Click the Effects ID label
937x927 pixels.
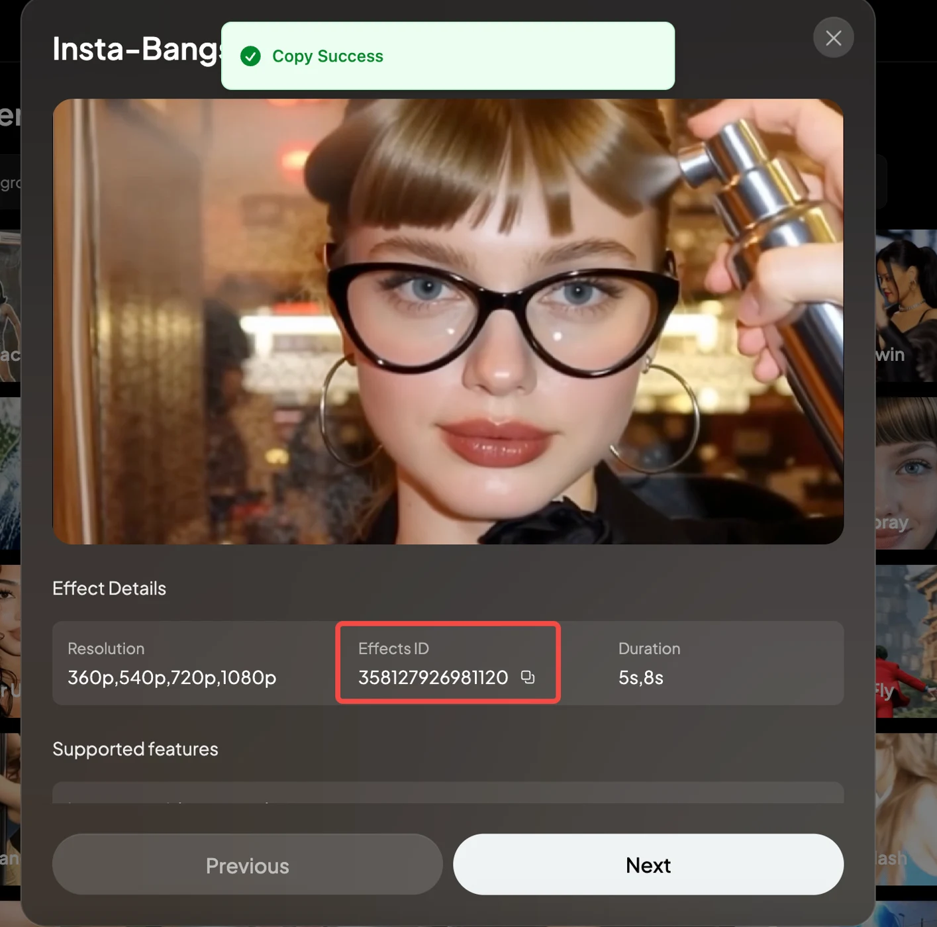(393, 648)
